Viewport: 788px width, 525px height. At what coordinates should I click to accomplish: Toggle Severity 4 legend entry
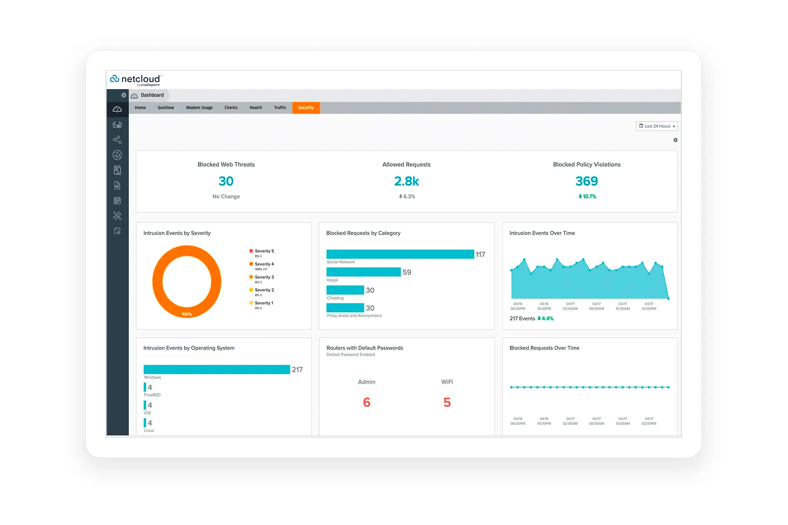[x=264, y=264]
